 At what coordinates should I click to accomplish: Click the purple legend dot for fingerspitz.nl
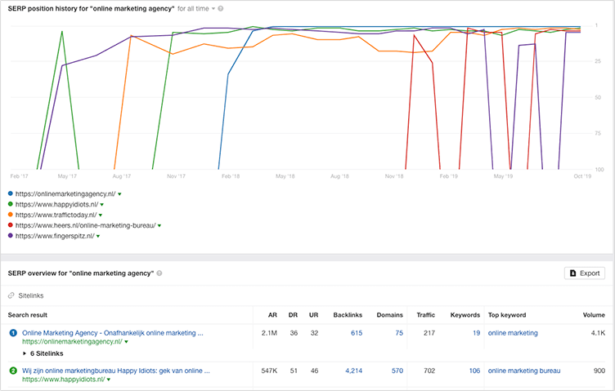point(11,236)
